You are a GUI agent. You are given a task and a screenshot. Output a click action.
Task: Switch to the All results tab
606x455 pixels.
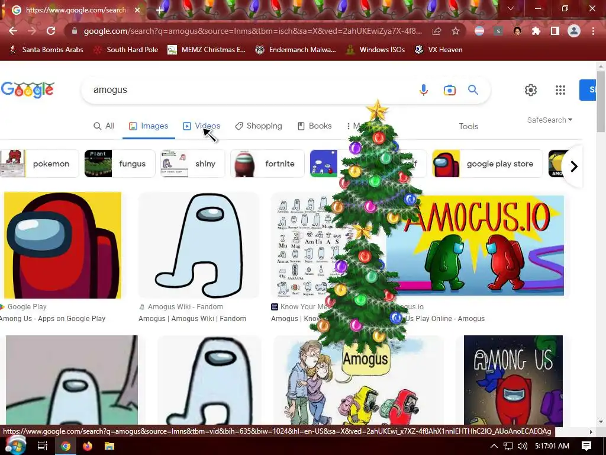coord(104,126)
